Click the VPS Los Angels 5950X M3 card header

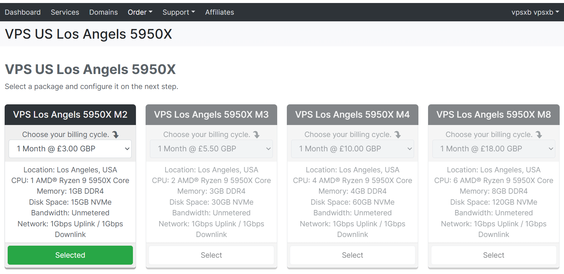211,115
